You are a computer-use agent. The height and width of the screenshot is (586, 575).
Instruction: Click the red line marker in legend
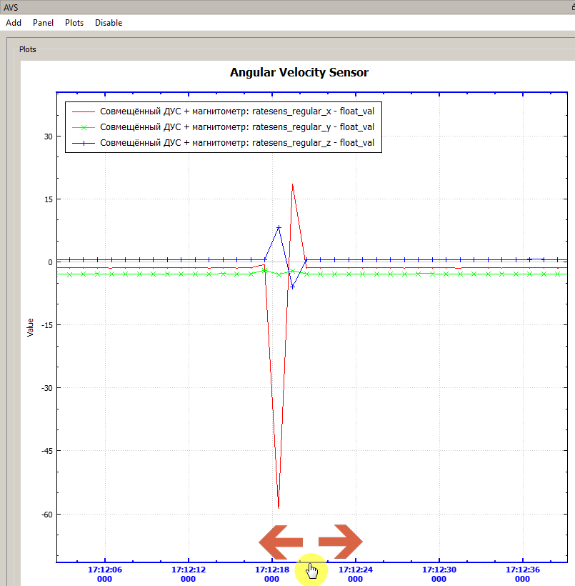pyautogui.click(x=84, y=111)
